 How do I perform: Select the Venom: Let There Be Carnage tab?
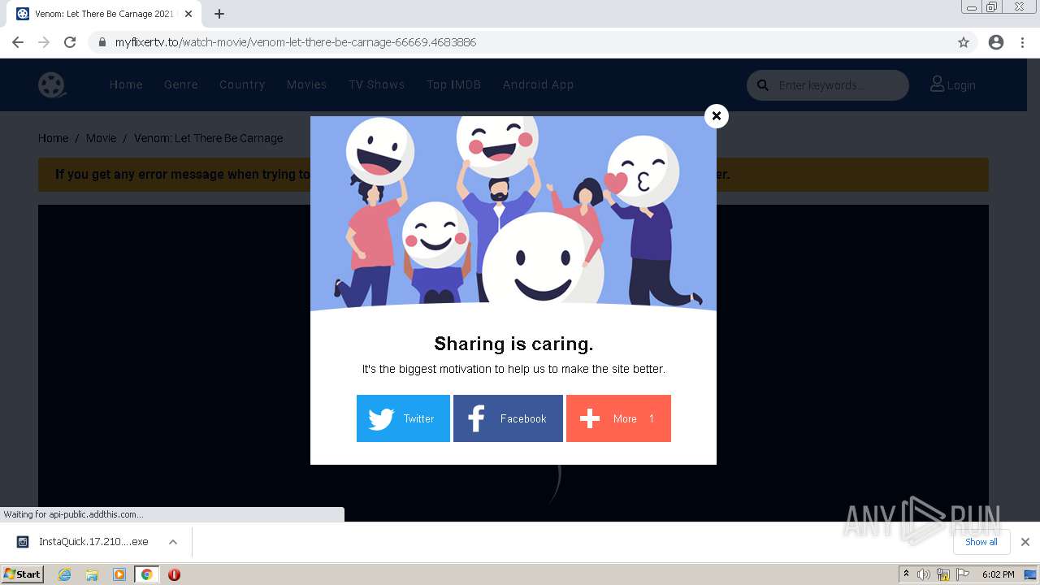point(105,14)
